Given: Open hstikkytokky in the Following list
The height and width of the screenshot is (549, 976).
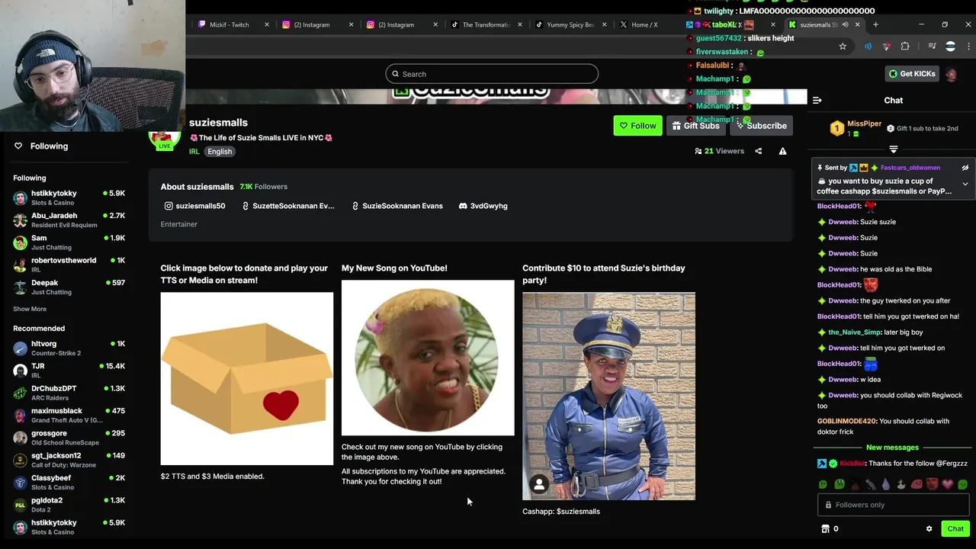Looking at the screenshot, I should [x=69, y=197].
